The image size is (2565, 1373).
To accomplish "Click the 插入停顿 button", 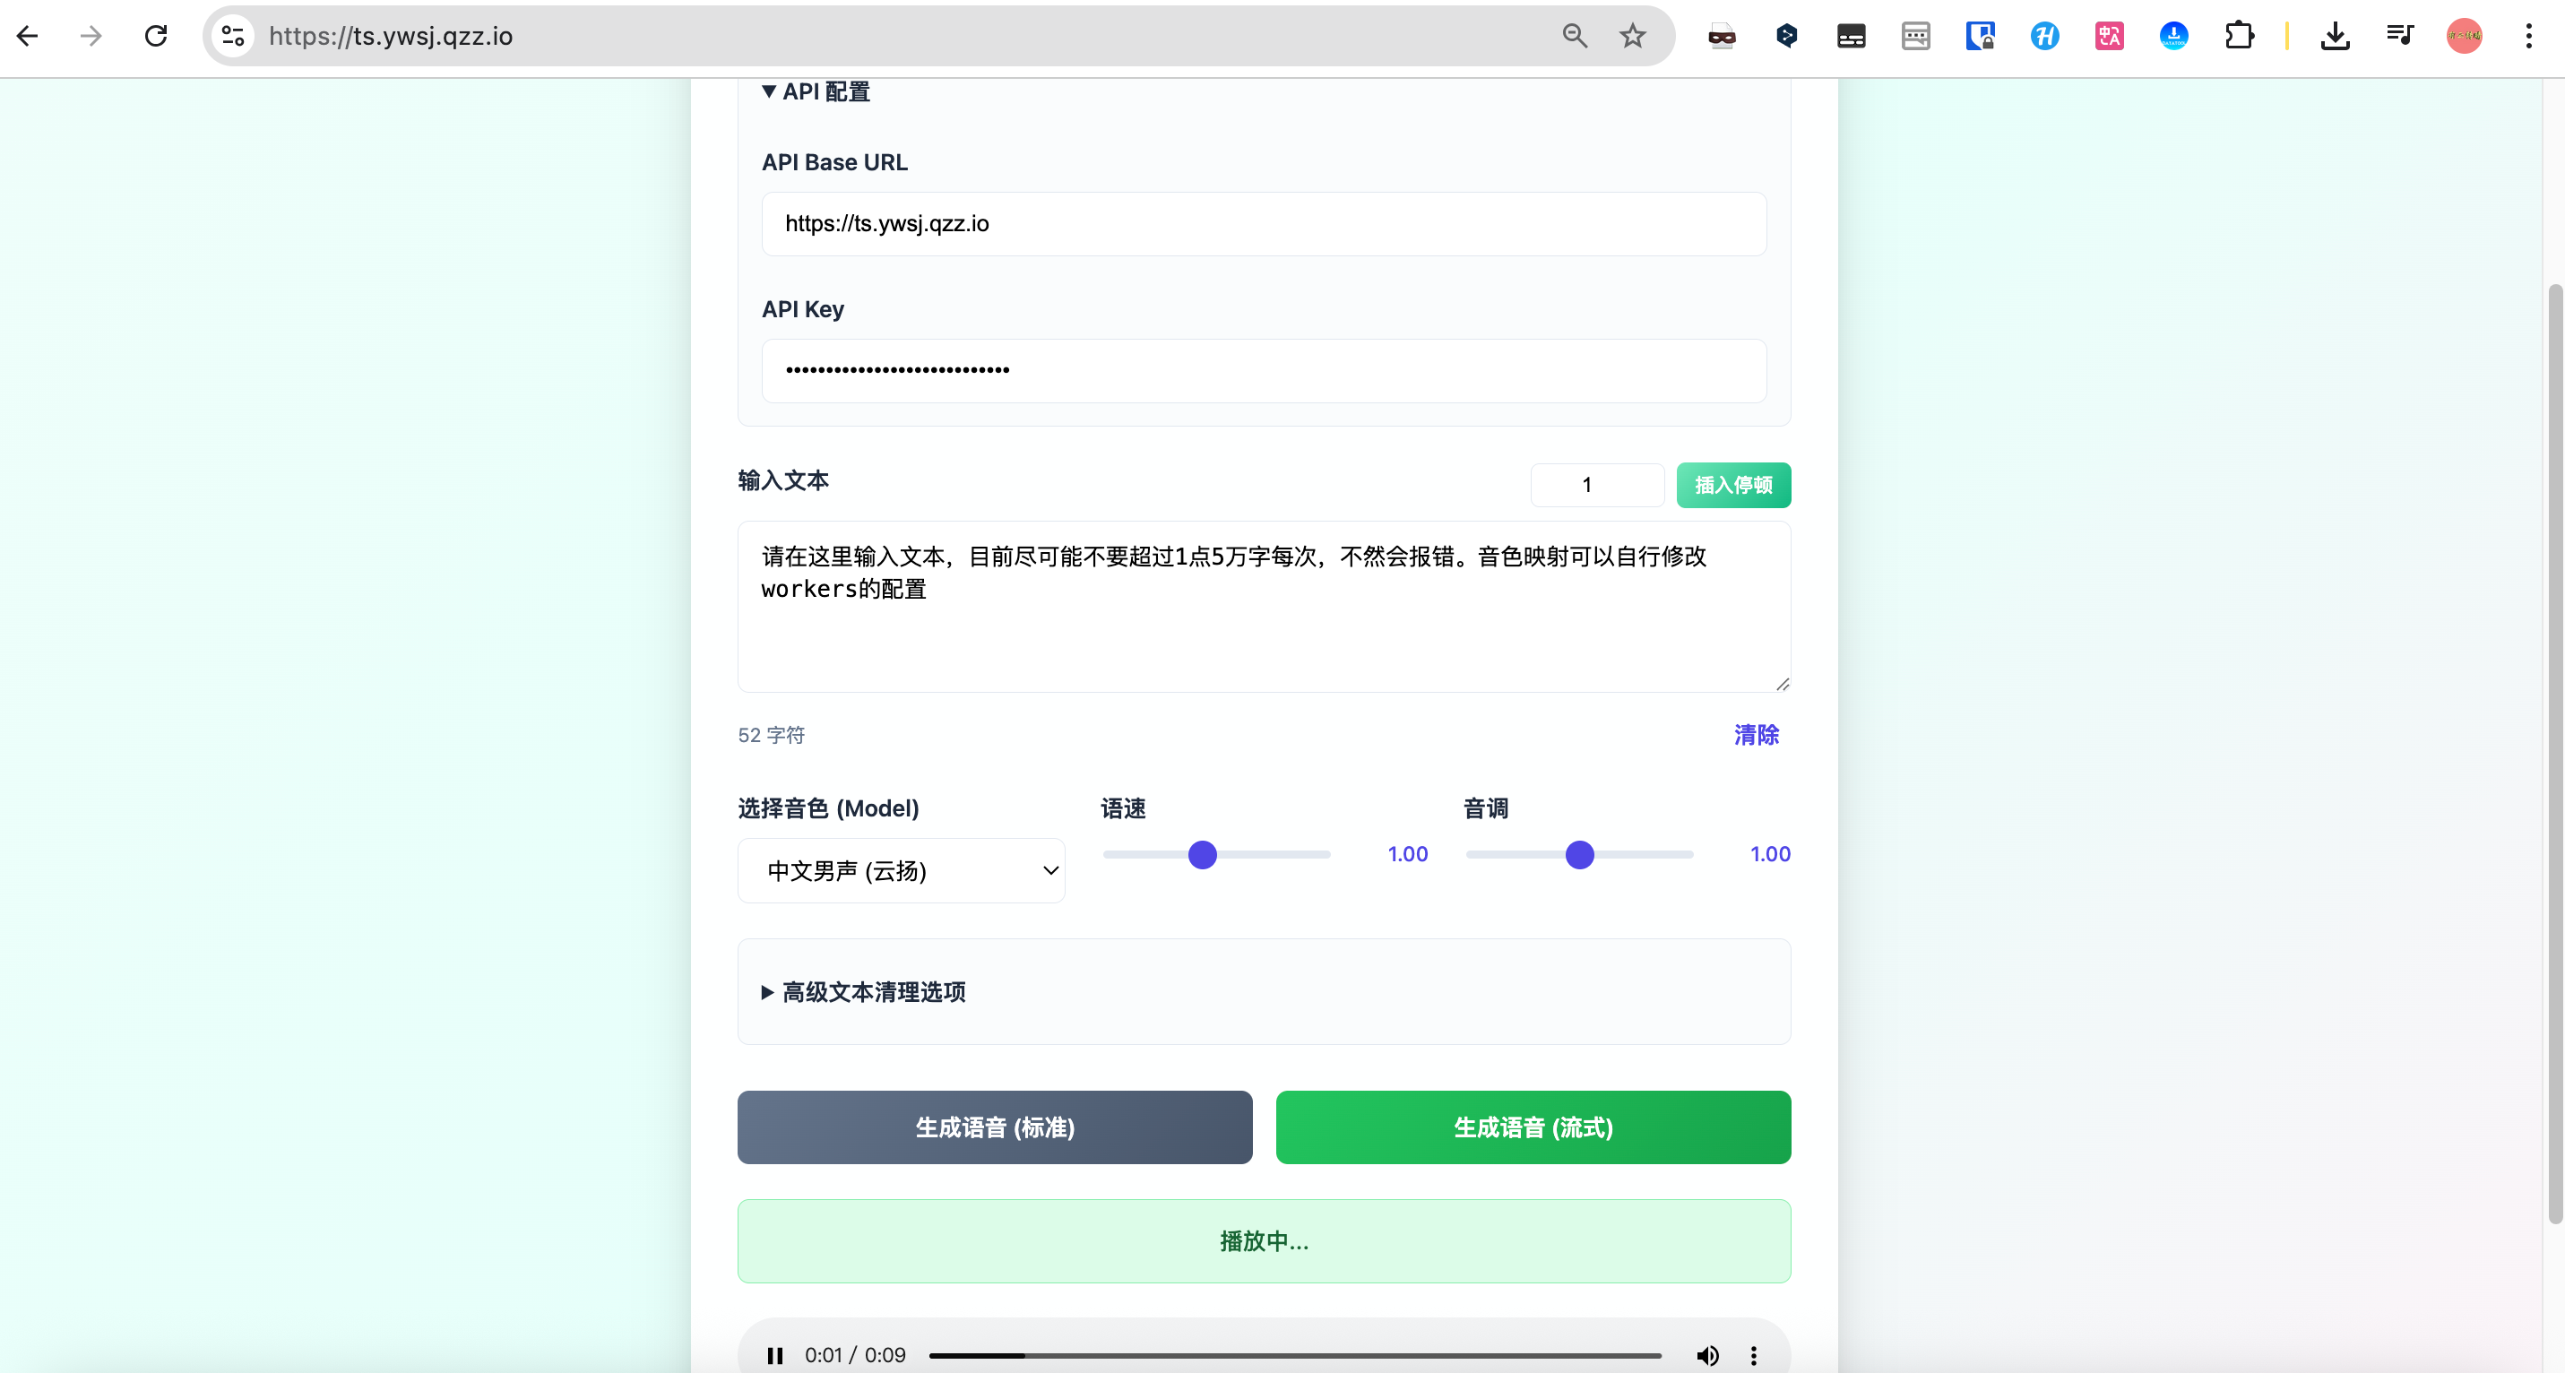I will pos(1732,485).
